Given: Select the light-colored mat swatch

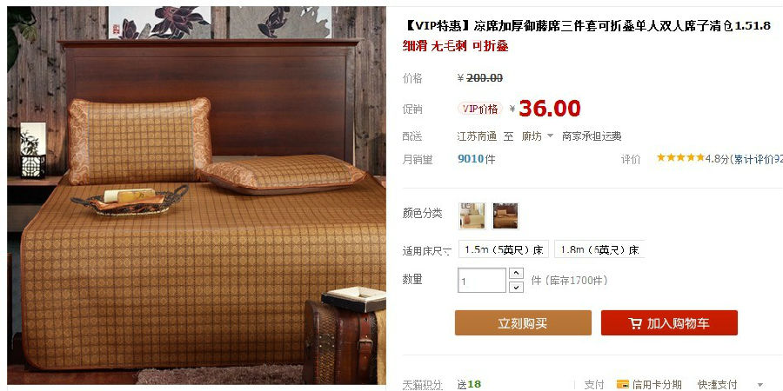Looking at the screenshot, I should click(x=472, y=216).
